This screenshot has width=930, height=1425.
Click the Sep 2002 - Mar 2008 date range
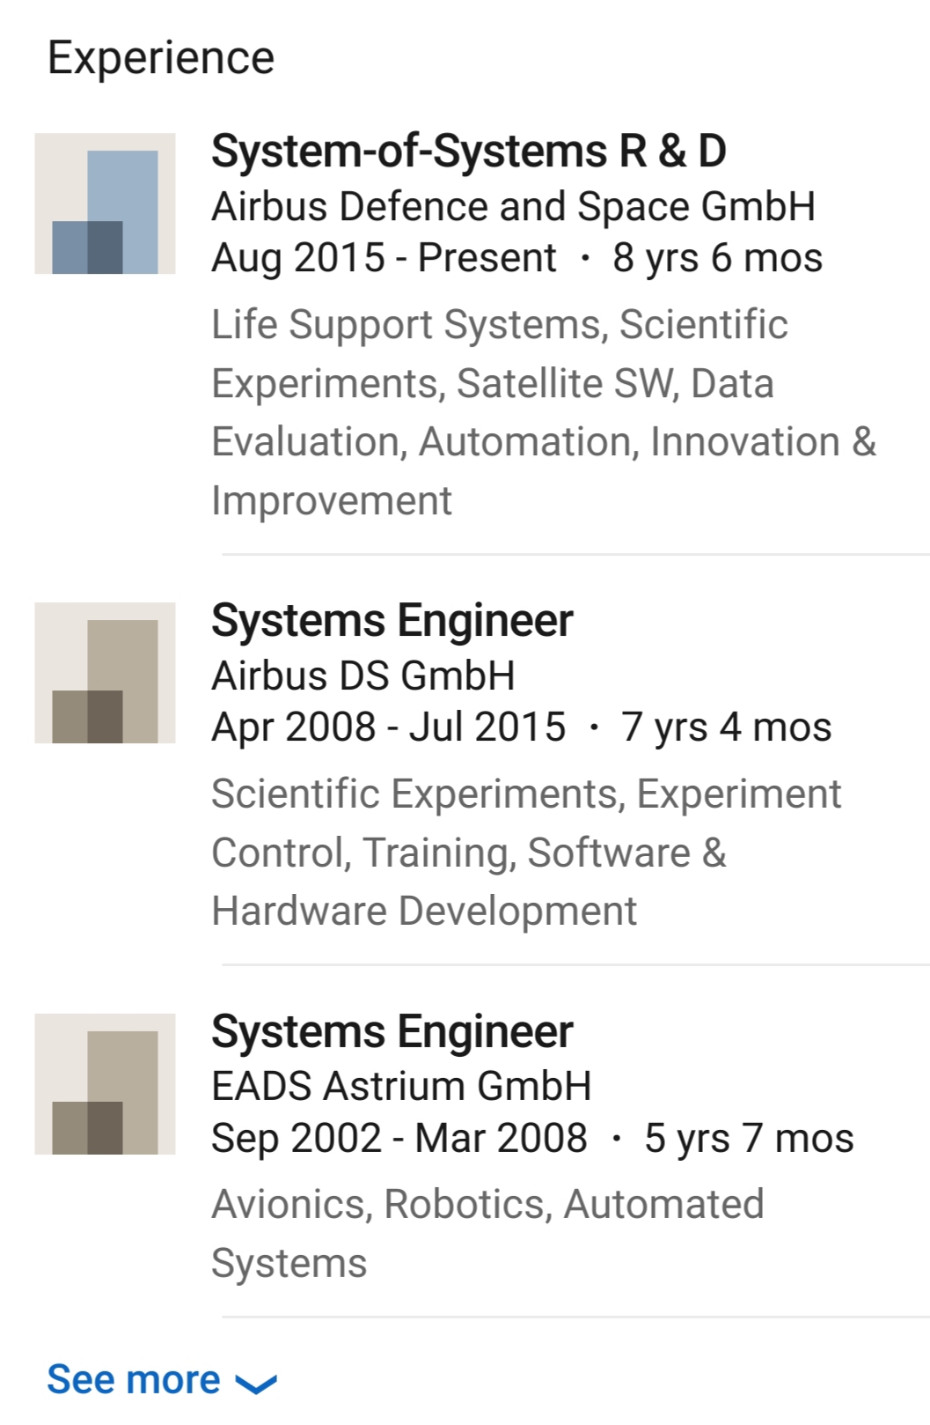(x=399, y=1138)
